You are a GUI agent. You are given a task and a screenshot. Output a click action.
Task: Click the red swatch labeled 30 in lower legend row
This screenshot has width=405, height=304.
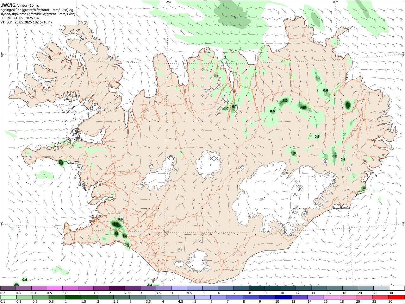click(x=396, y=297)
